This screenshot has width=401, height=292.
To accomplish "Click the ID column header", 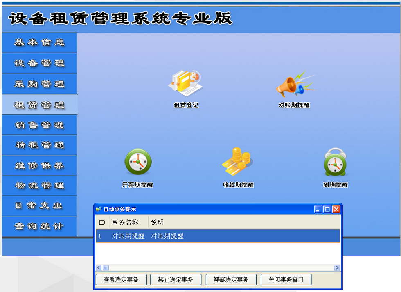I will 102,222.
